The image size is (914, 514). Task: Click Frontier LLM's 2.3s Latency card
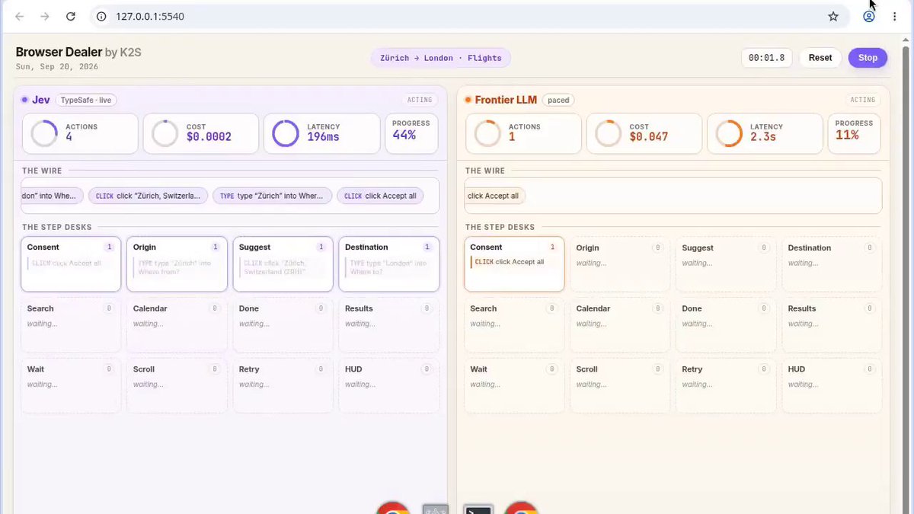pos(765,133)
